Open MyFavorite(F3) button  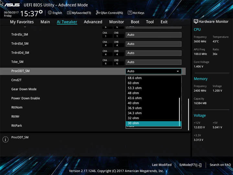coord(79,13)
